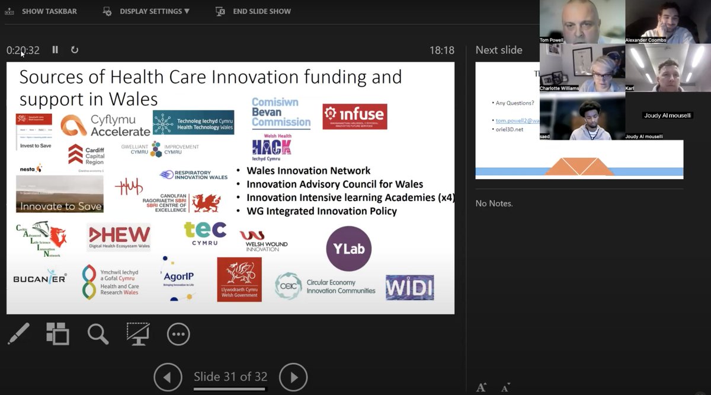Select Tom Powell's video tile
This screenshot has height=395, width=711.
point(582,22)
